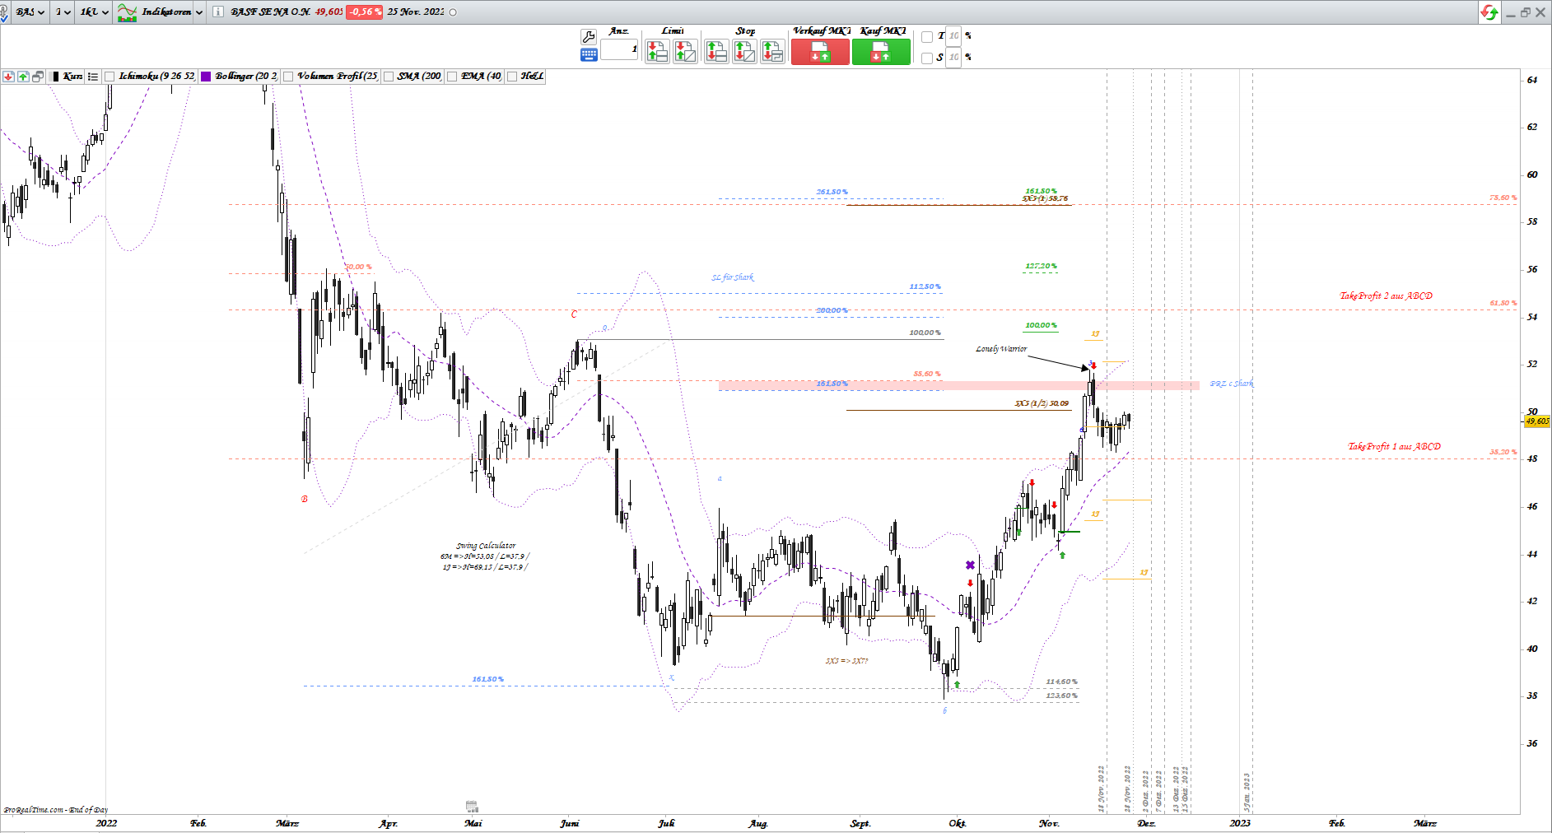
Task: Click the "Lonely Warrior" chart annotation
Action: coord(1001,349)
